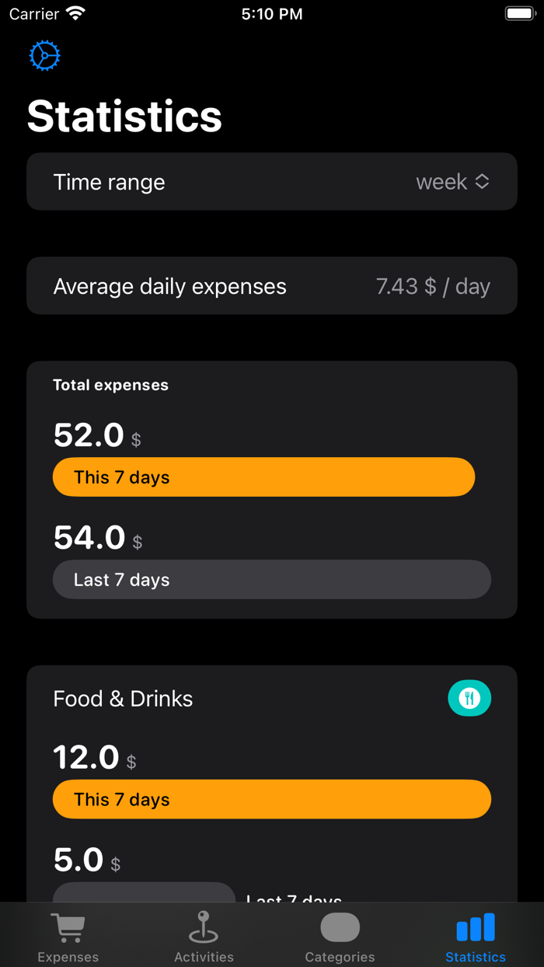Viewport: 544px width, 967px height.
Task: Tap the Average daily expenses row
Action: click(272, 285)
